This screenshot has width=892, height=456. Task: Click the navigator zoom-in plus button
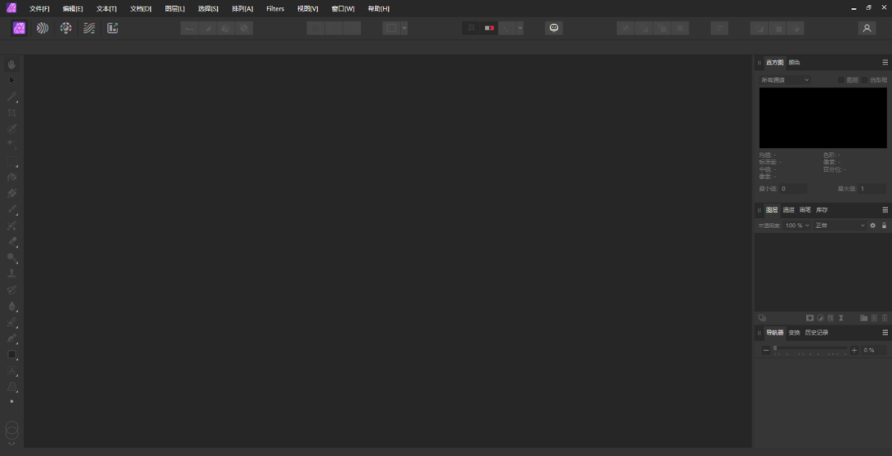pyautogui.click(x=854, y=350)
